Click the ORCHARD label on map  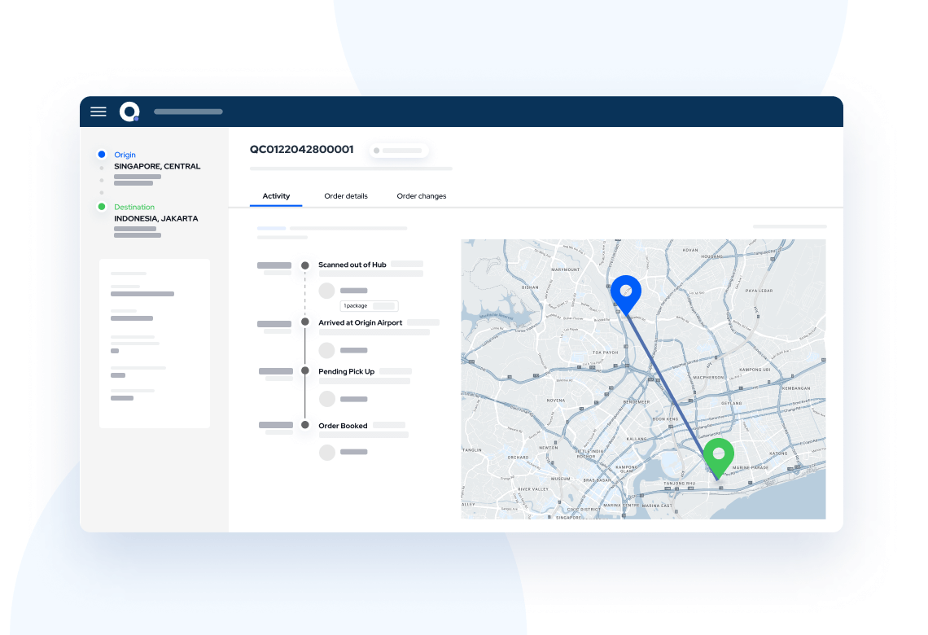point(518,457)
